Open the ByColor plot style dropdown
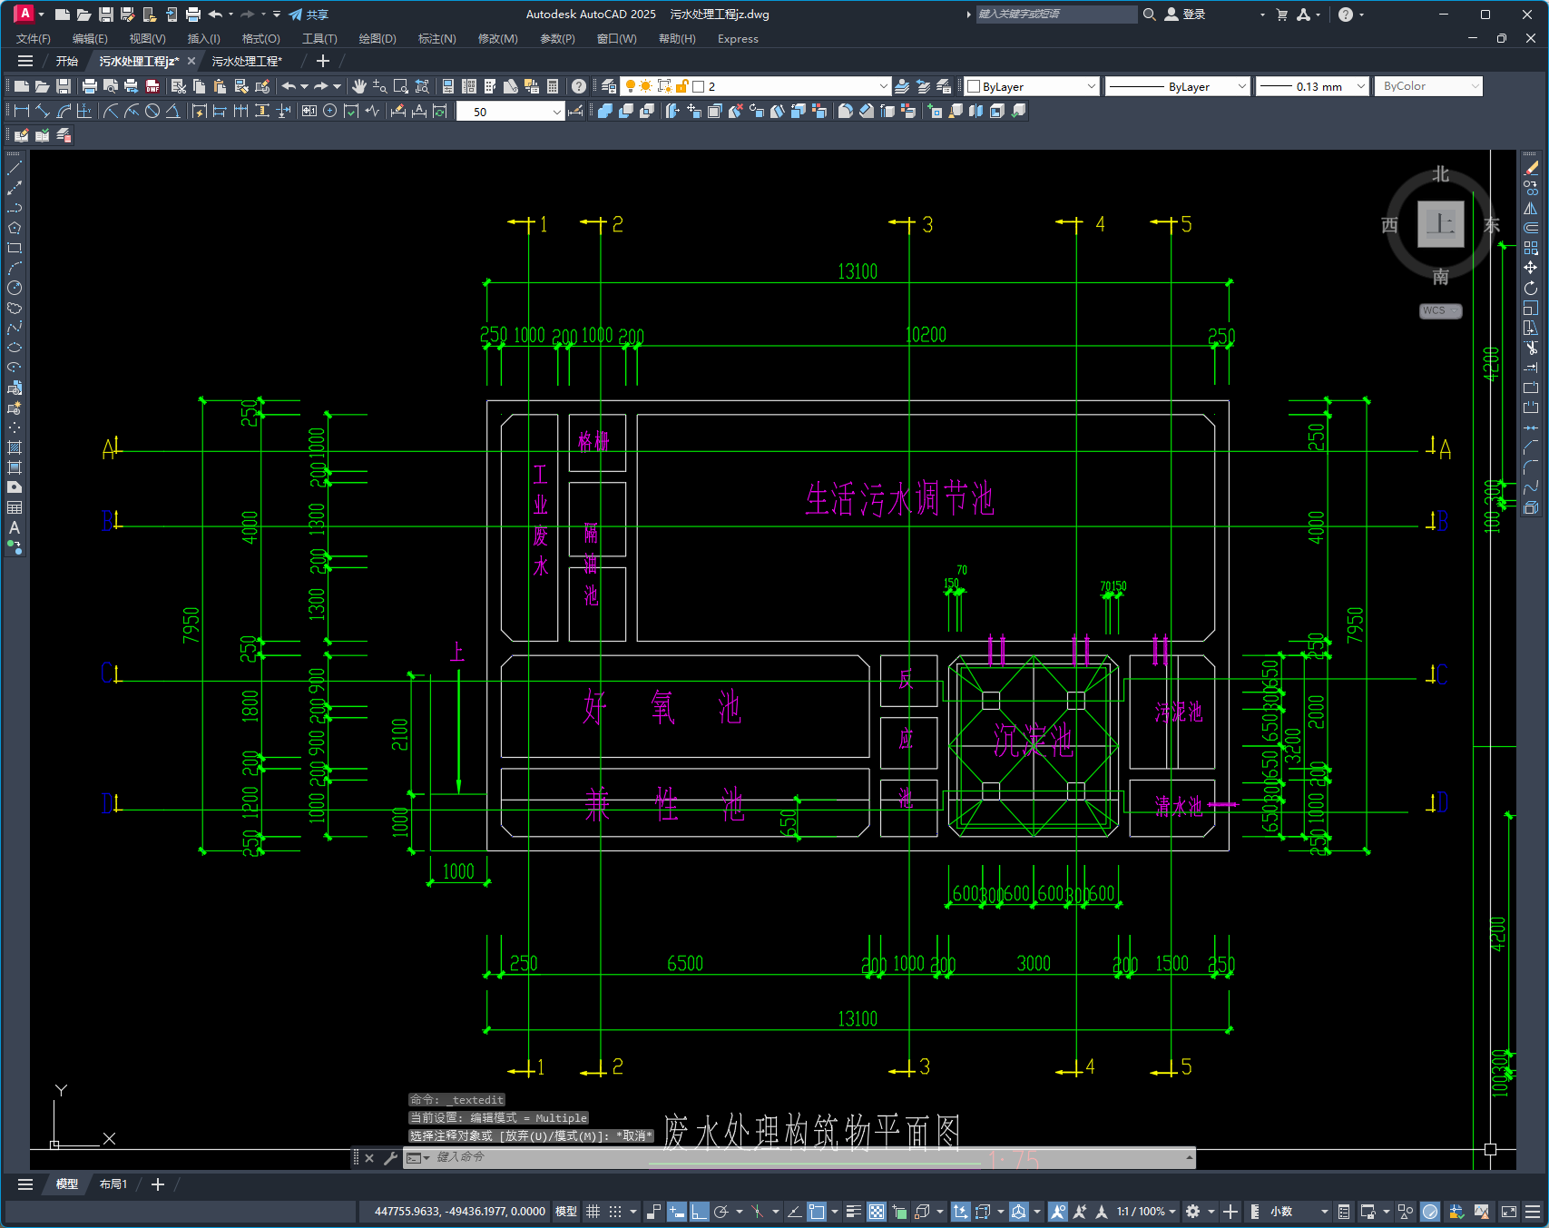The height and width of the screenshot is (1228, 1549). [x=1429, y=86]
